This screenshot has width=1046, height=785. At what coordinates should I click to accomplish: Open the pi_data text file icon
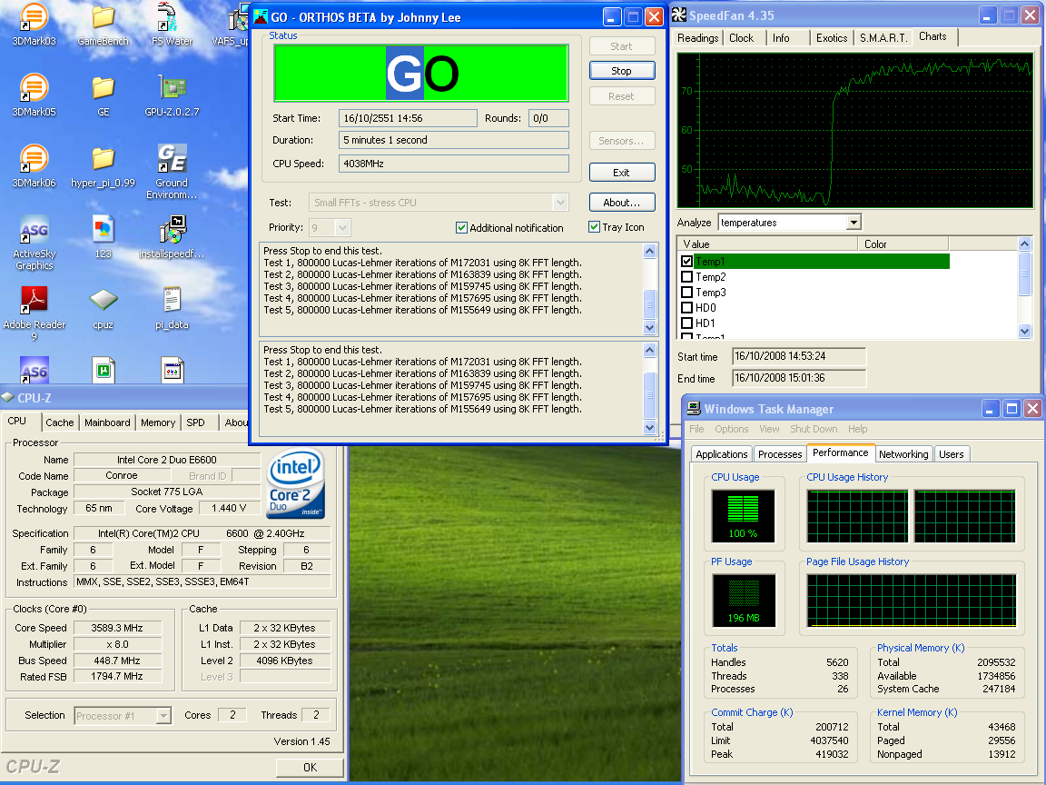172,301
